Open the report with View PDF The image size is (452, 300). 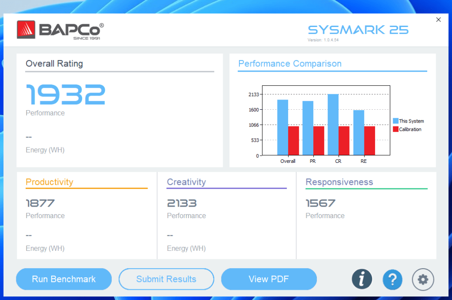point(269,279)
